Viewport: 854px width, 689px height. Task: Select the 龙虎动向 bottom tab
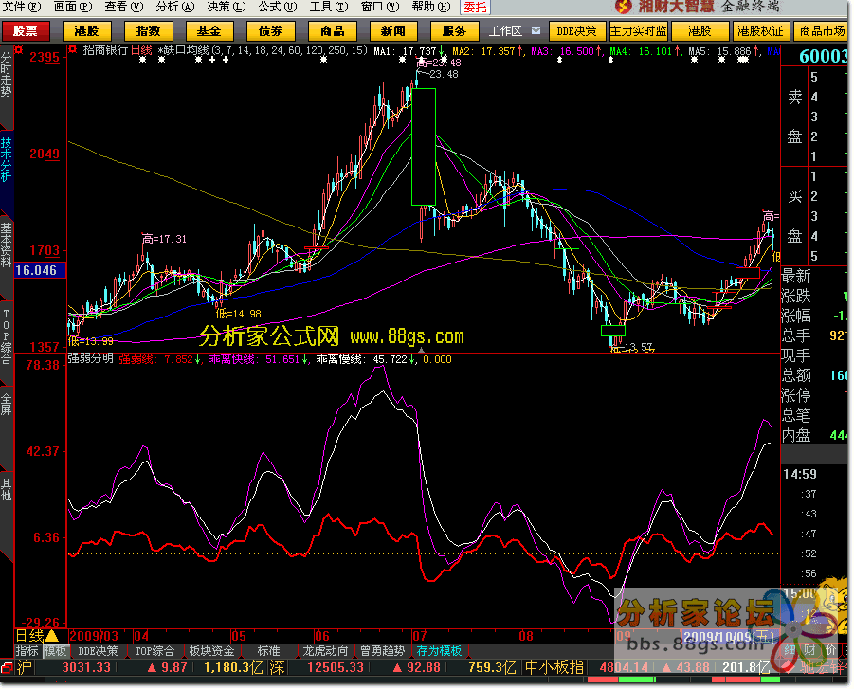pyautogui.click(x=325, y=651)
